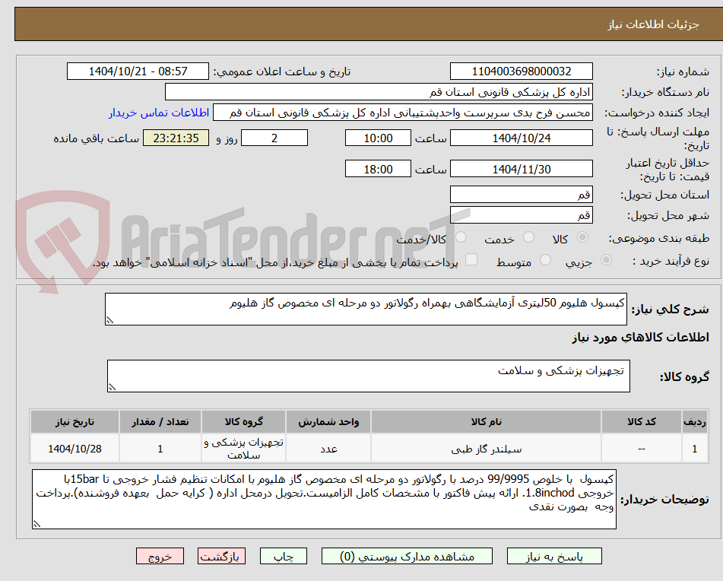The image size is (723, 581).
Task: Click the پاسخ به نیاز button
Action: tap(554, 556)
